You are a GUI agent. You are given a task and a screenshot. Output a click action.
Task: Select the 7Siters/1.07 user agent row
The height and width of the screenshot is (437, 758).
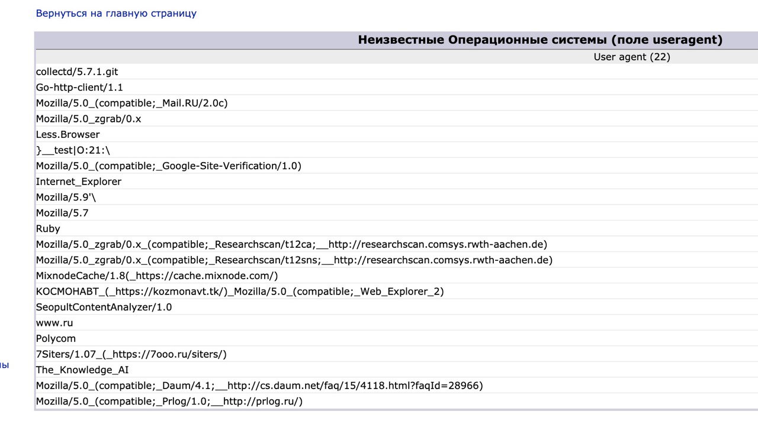(397, 354)
